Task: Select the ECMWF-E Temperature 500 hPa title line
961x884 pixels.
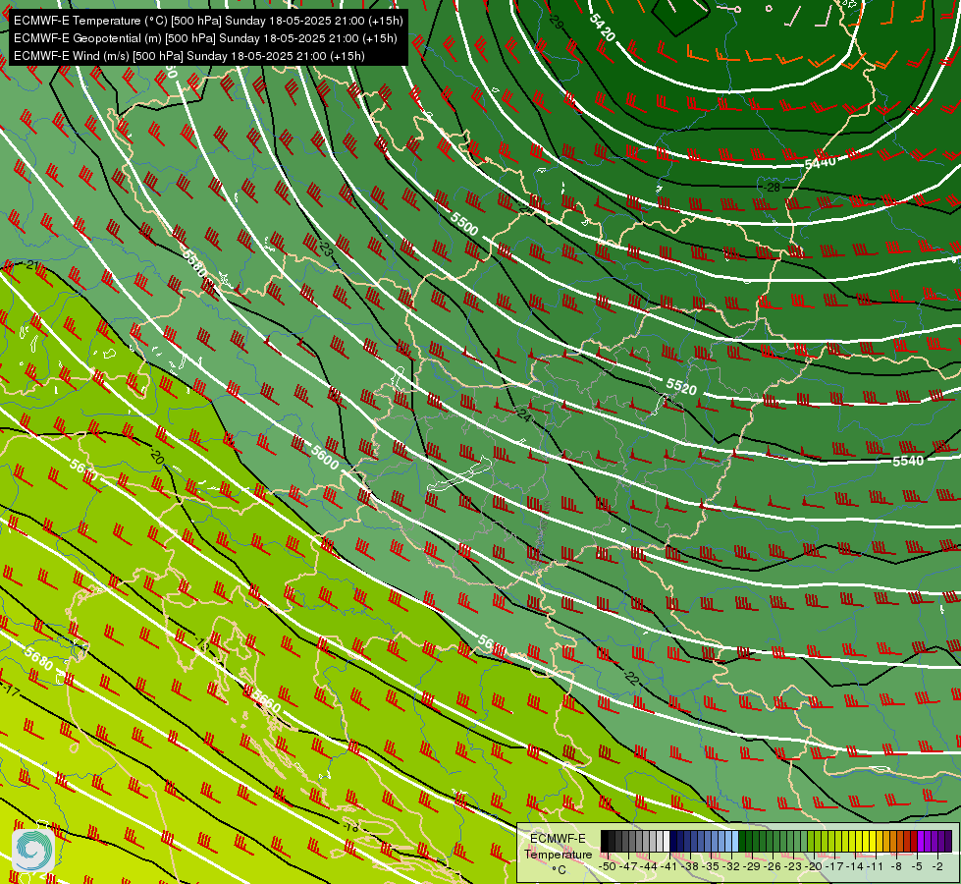Action: tap(208, 21)
